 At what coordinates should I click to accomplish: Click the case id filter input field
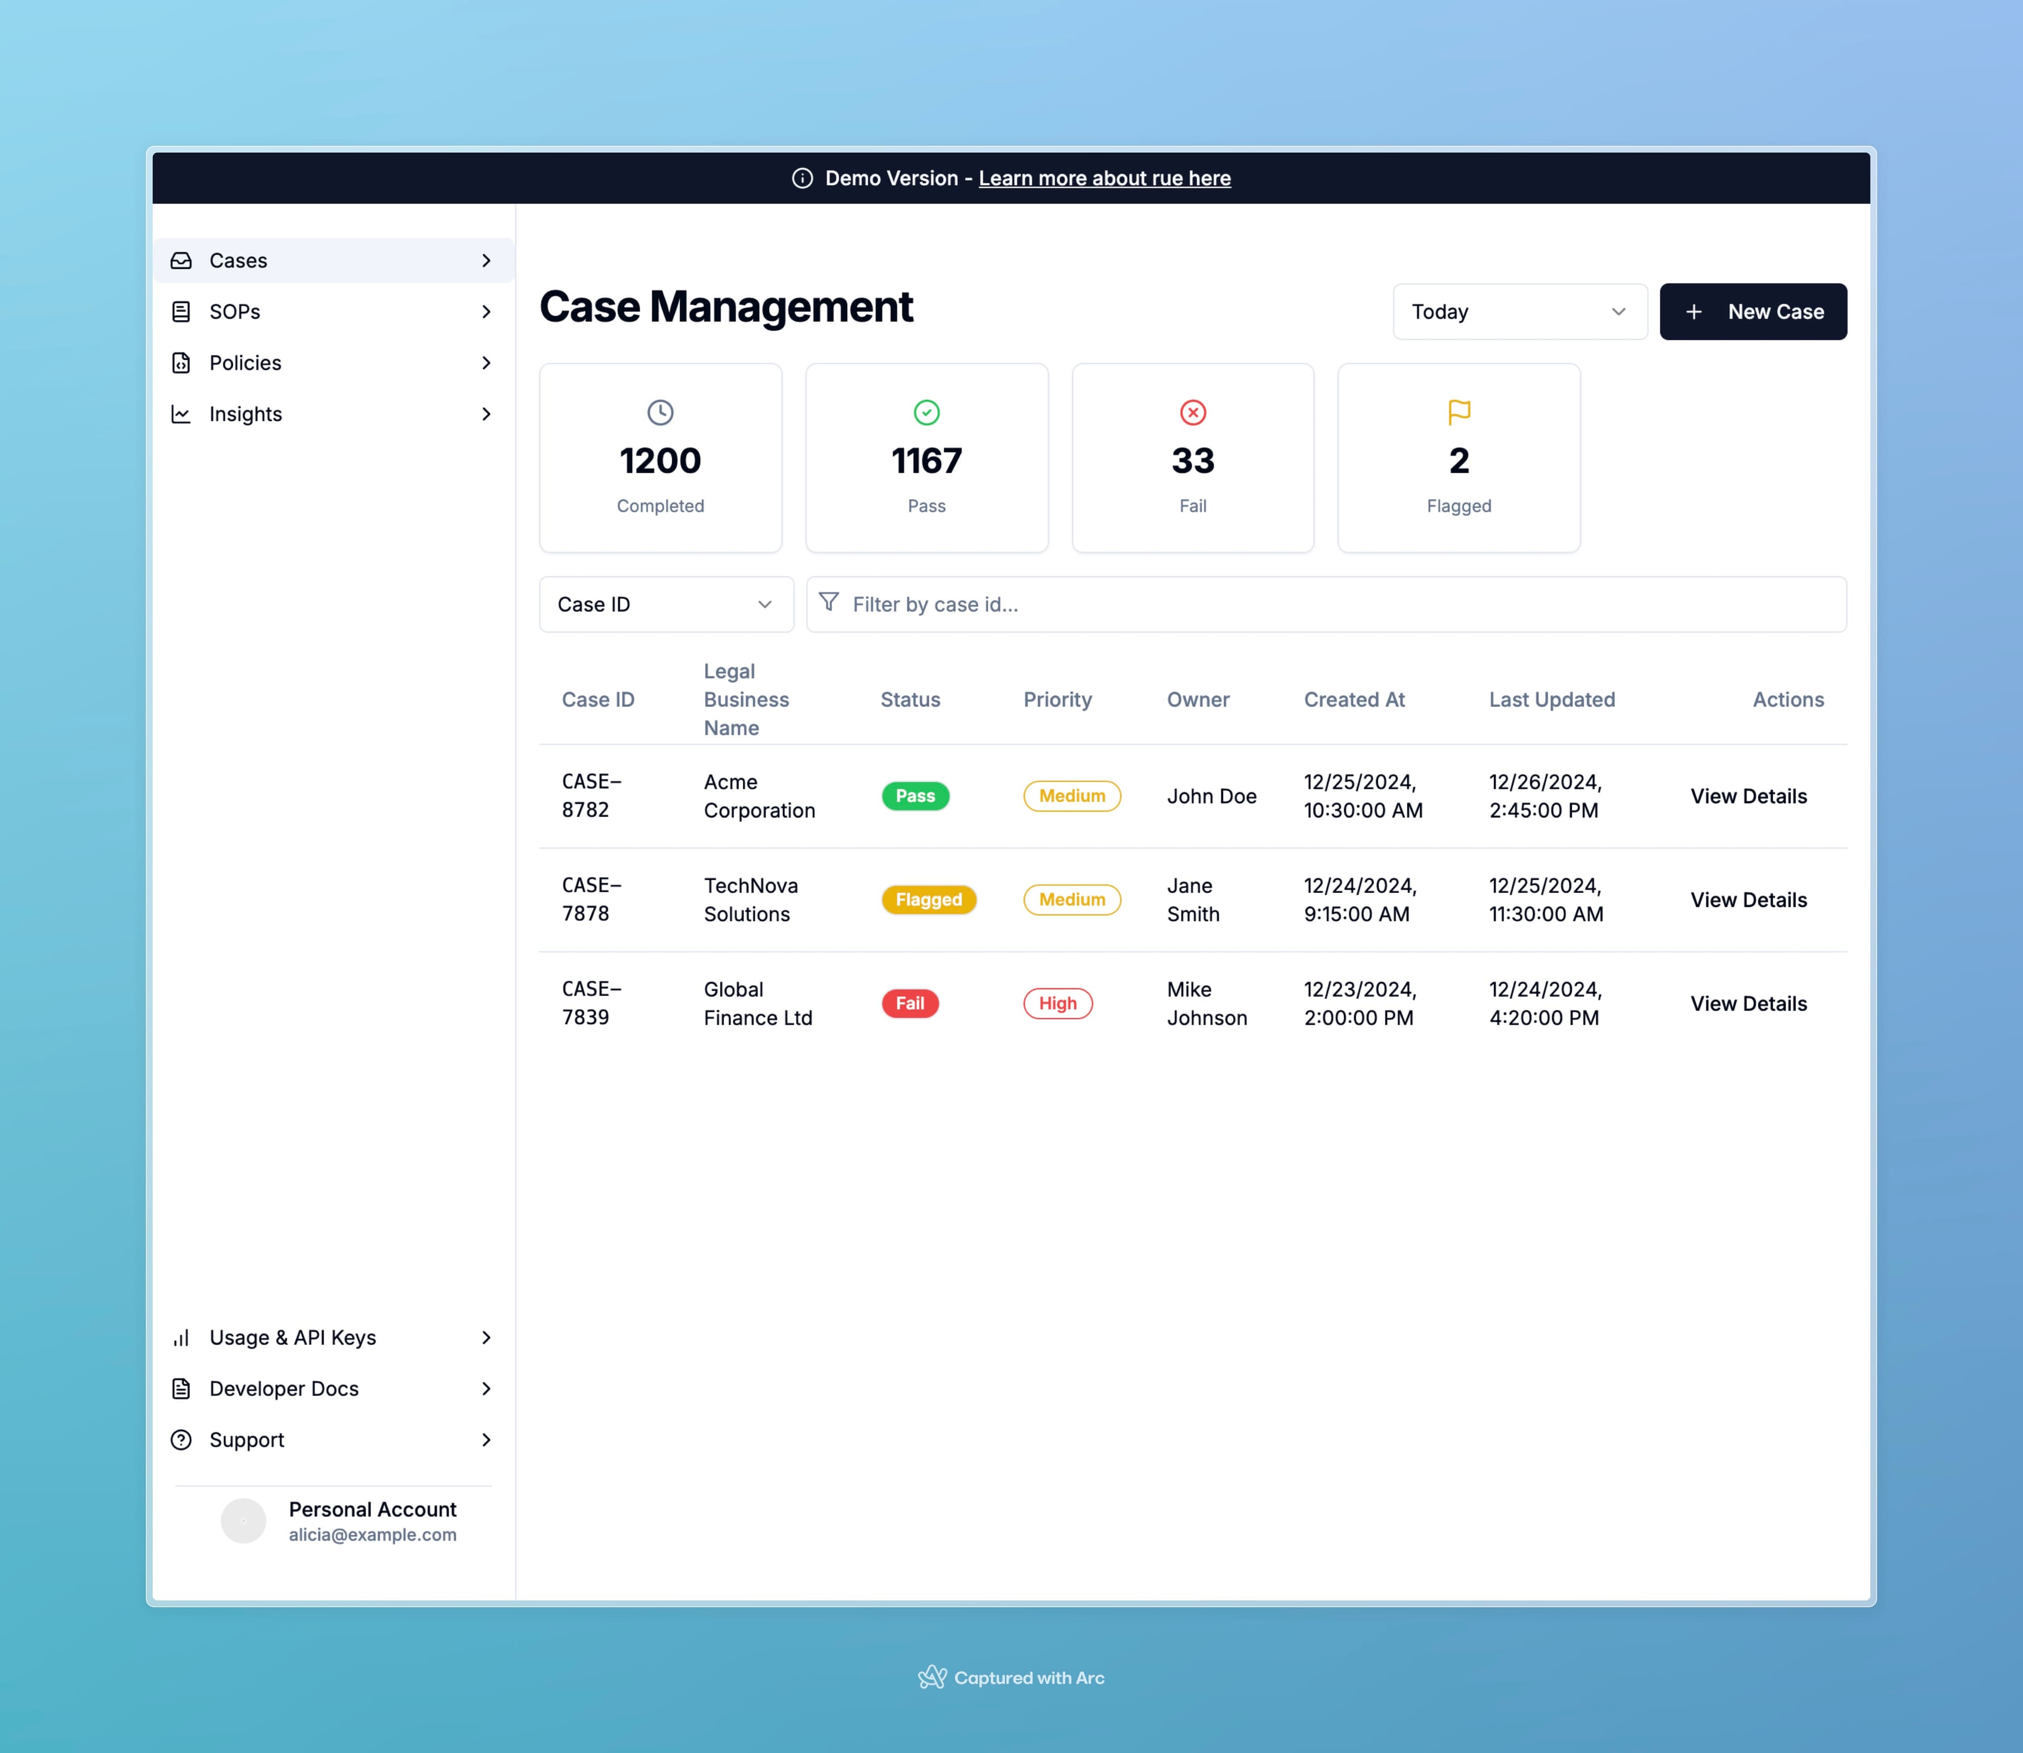coord(1174,604)
